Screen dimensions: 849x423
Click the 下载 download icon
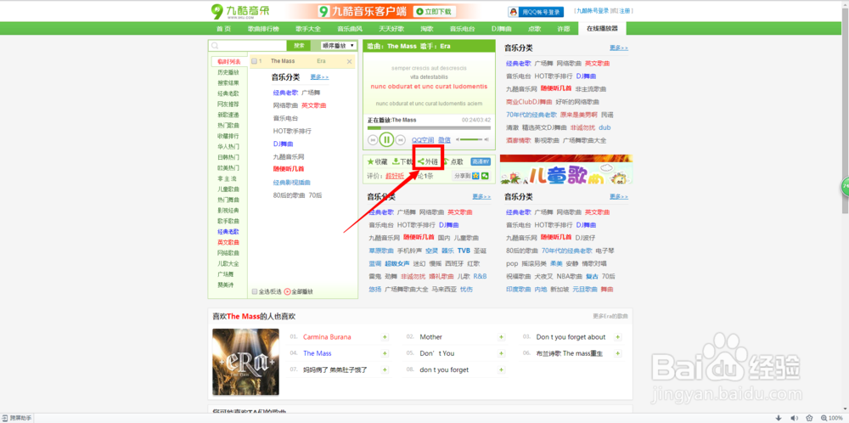pyautogui.click(x=396, y=161)
